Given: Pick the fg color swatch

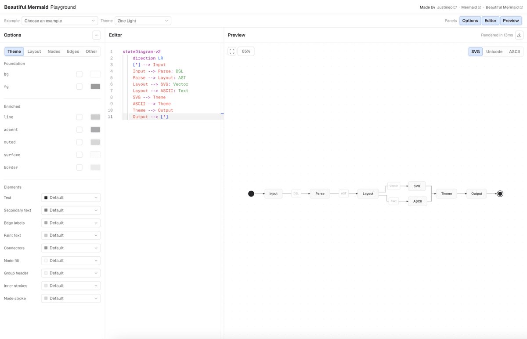Looking at the screenshot, I should [x=95, y=87].
